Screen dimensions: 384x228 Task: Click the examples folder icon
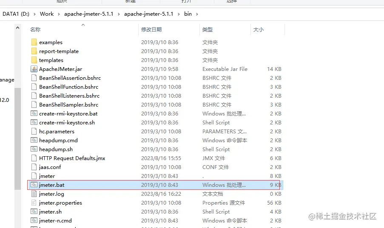[34, 42]
